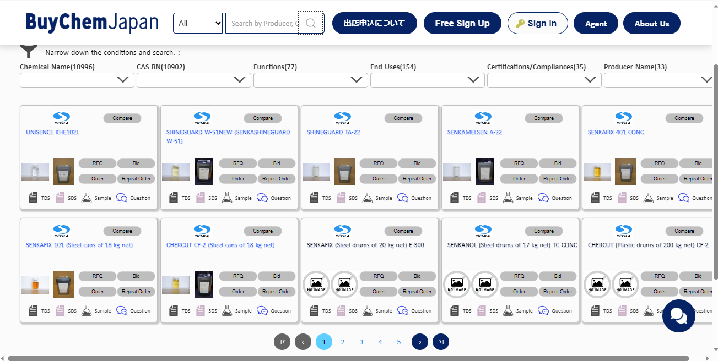This screenshot has width=718, height=361.
Task: Click RFQ button for UNISENCE KHE102L
Action: (x=98, y=163)
